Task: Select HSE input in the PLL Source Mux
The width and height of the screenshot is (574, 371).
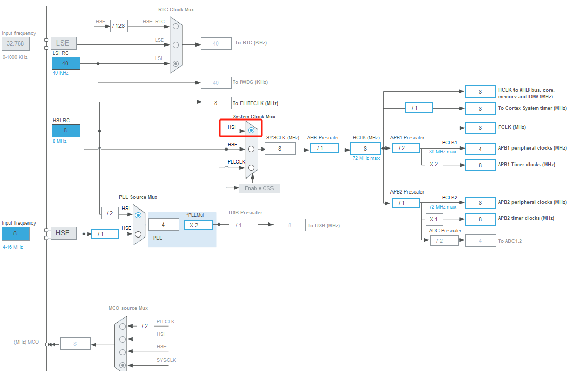Action: click(x=137, y=234)
